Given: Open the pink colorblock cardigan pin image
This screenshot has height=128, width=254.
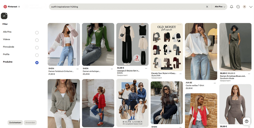Looking at the screenshot, I should coord(64,44).
